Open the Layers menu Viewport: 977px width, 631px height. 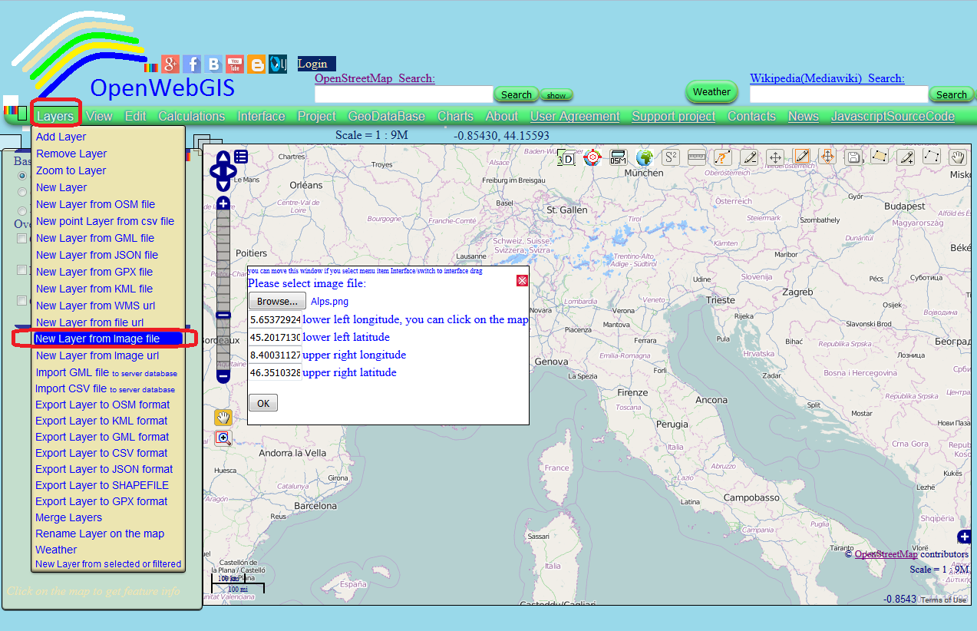56,117
